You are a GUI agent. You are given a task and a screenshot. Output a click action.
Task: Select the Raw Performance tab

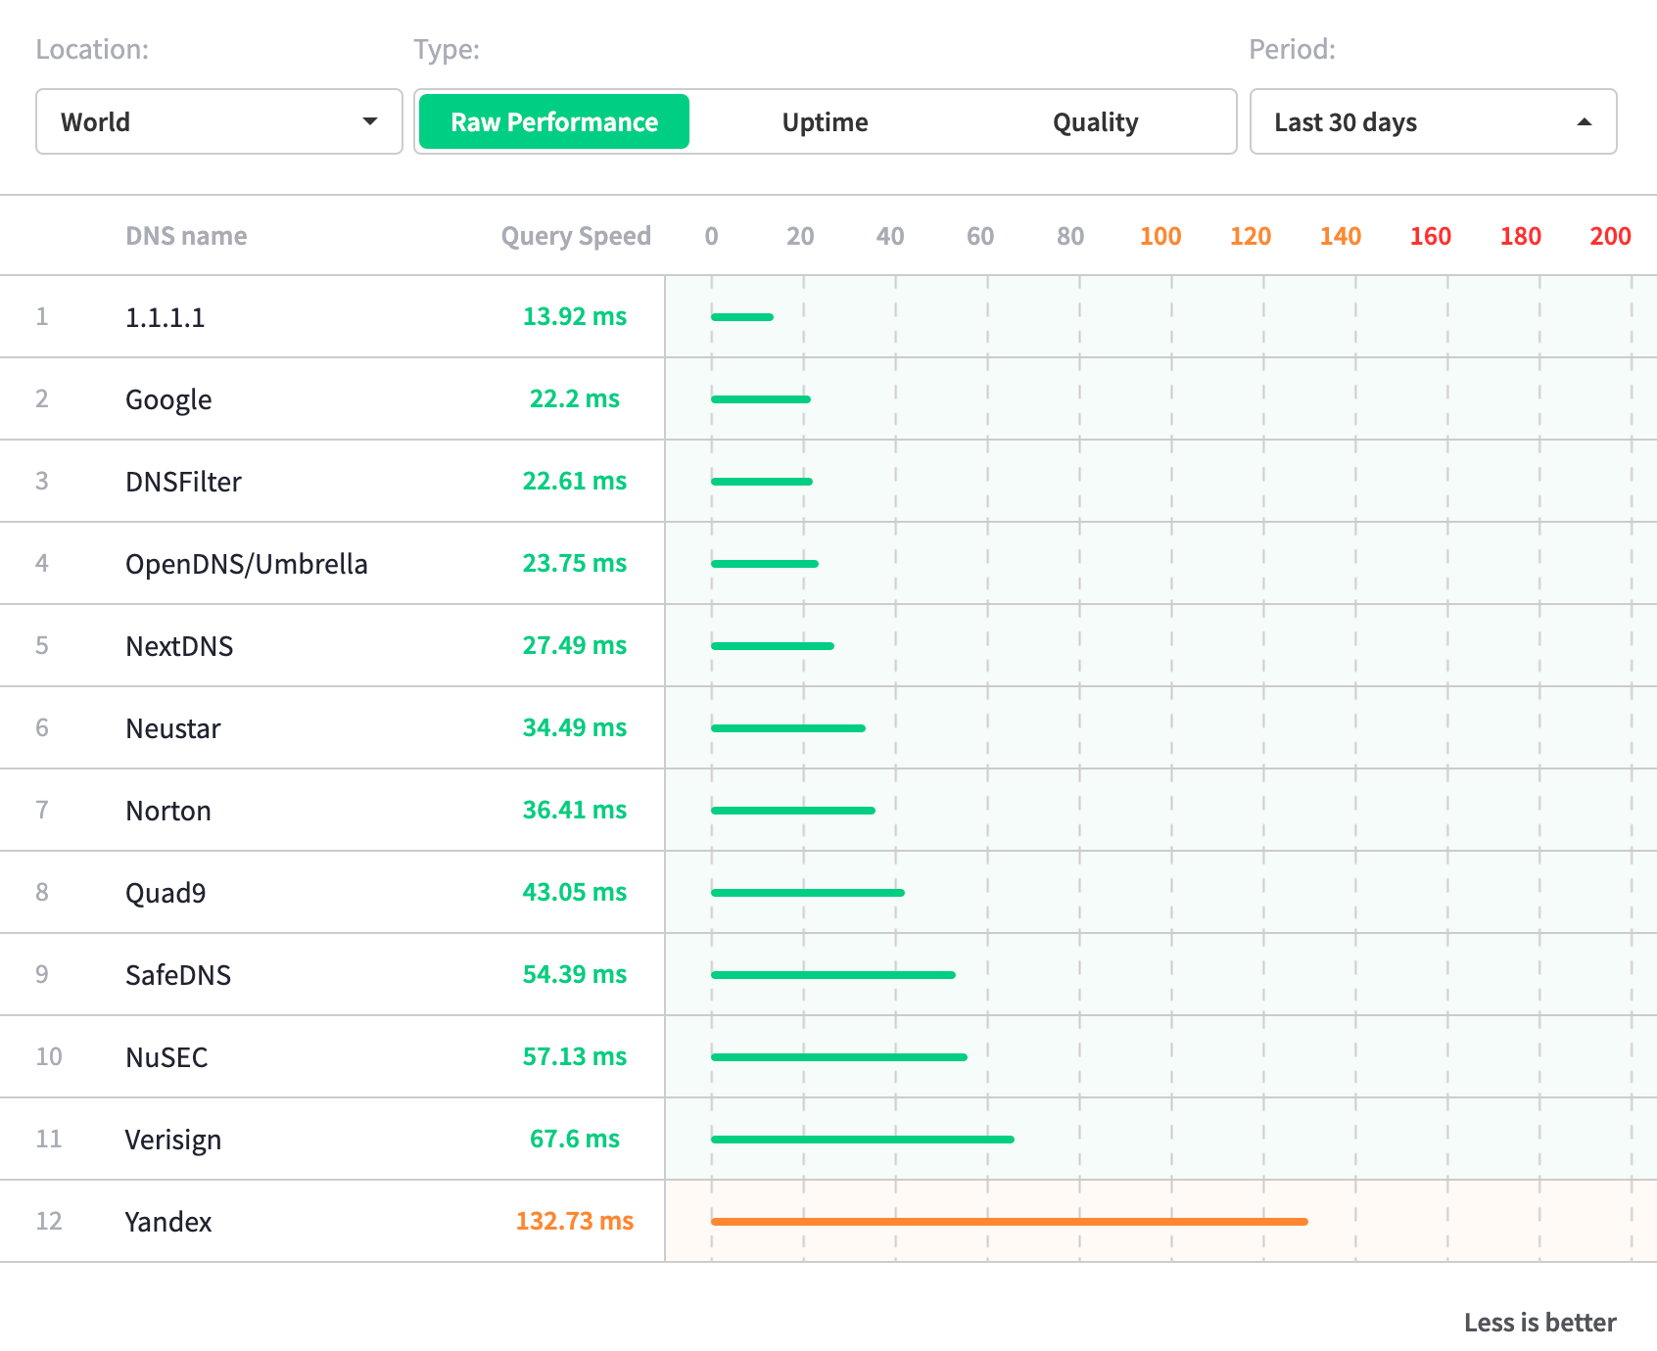click(x=554, y=122)
